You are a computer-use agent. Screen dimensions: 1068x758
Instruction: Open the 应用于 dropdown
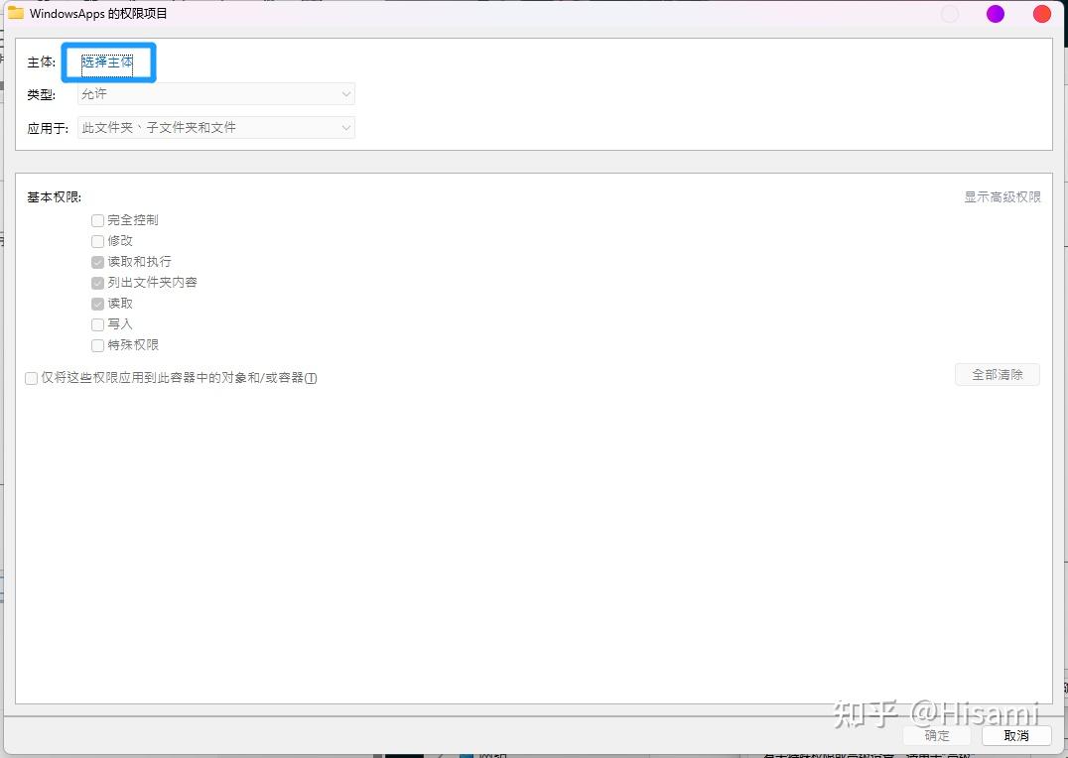216,127
